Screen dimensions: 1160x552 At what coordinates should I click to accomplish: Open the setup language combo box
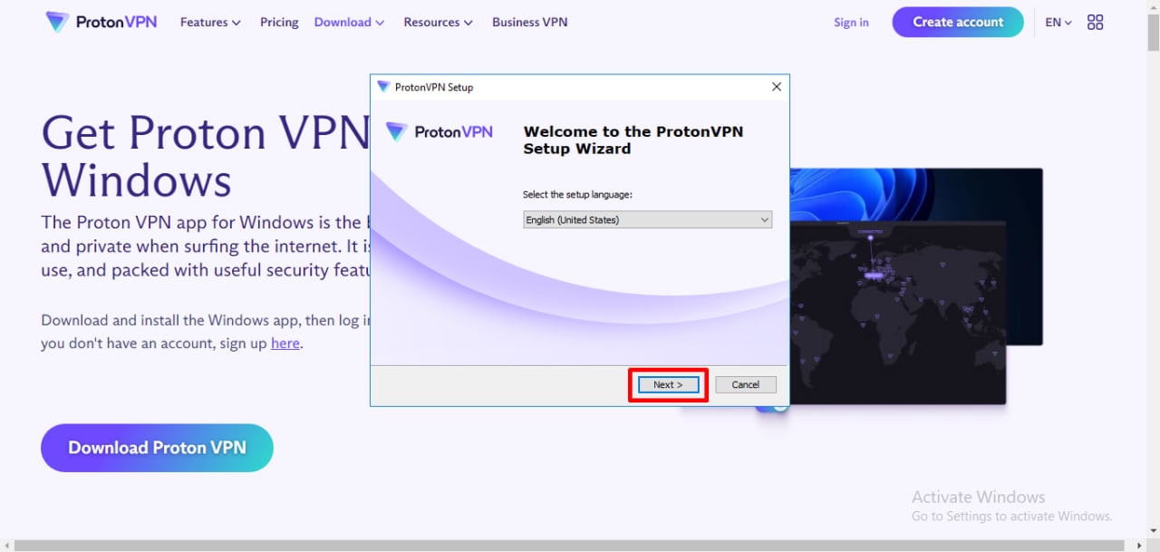click(x=647, y=220)
